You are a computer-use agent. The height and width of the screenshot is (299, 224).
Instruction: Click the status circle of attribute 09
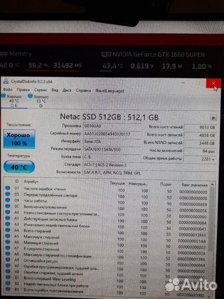(8, 200)
